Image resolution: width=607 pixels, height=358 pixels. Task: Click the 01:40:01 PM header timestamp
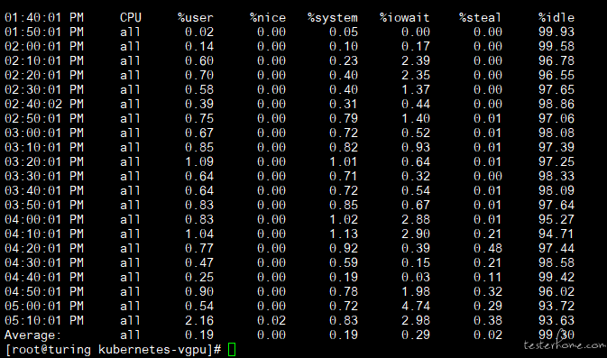click(x=44, y=18)
